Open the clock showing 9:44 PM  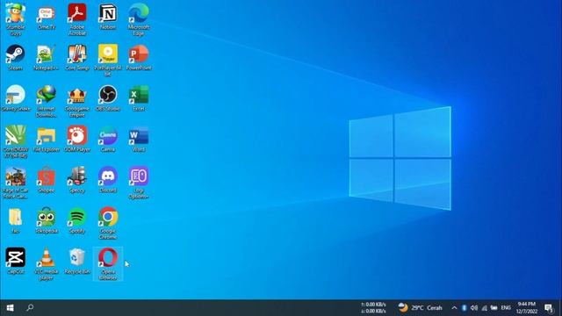tap(527, 308)
